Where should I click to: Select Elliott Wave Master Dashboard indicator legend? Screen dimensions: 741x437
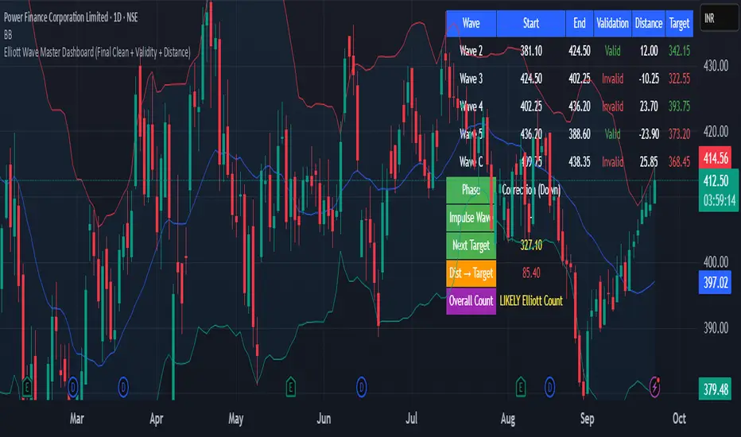coord(97,52)
